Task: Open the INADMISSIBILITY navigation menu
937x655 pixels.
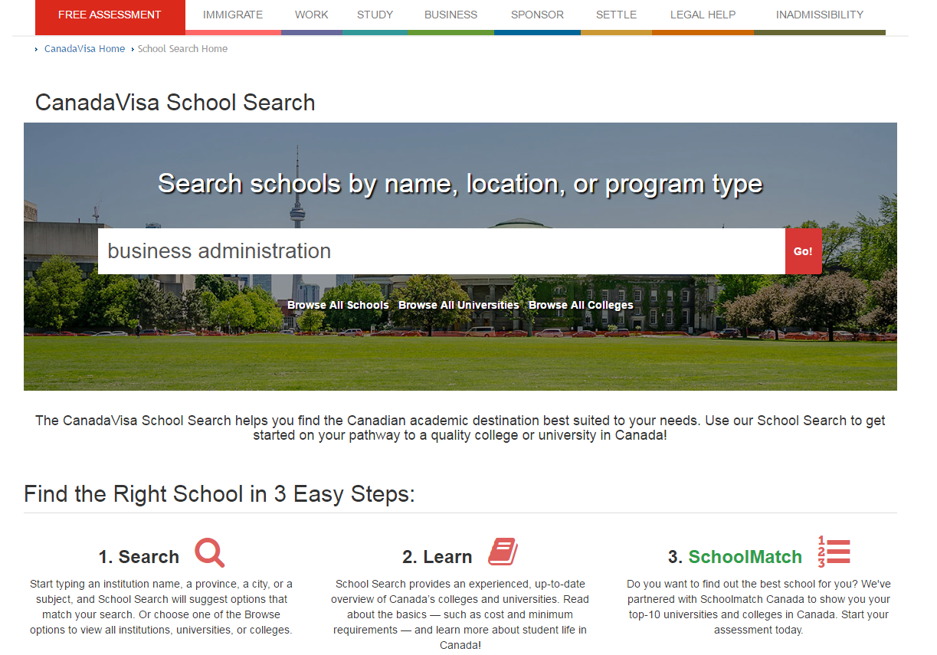Action: pos(819,14)
